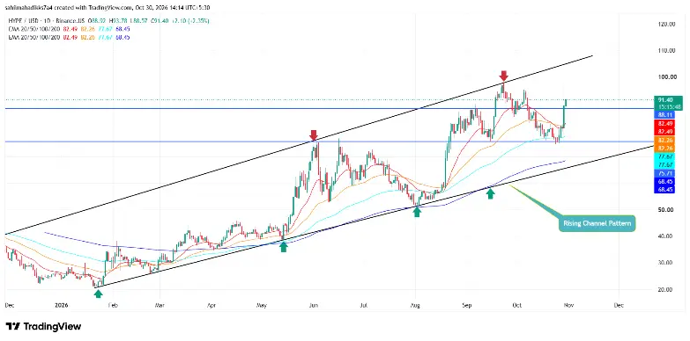Click the 50.00 price axis label
The width and height of the screenshot is (690, 341).
(x=666, y=210)
